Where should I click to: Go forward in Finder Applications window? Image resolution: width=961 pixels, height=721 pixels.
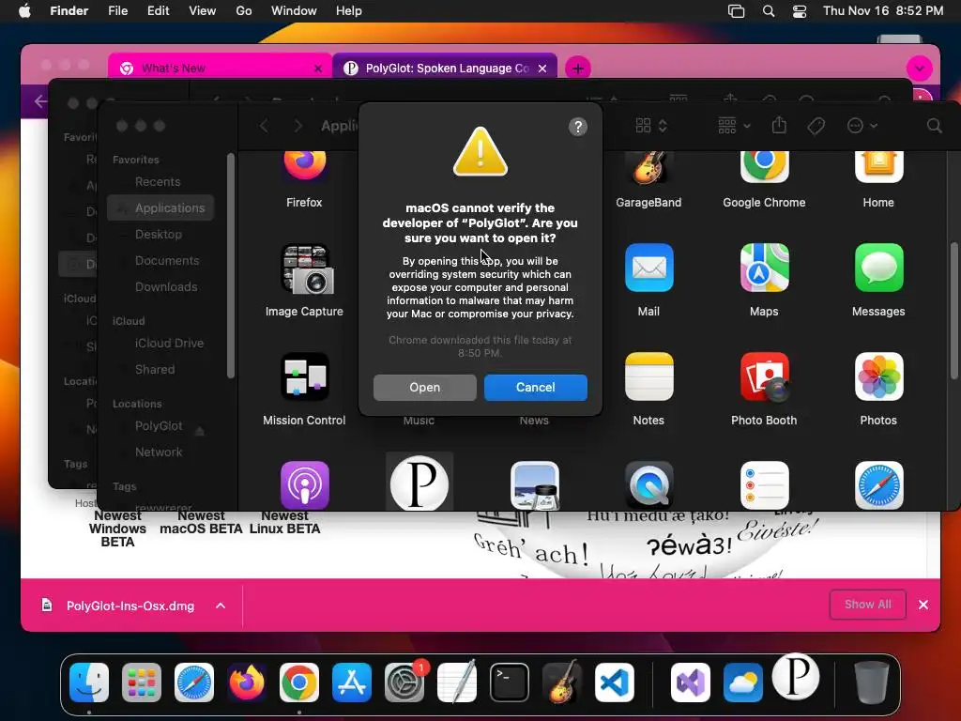pos(298,126)
